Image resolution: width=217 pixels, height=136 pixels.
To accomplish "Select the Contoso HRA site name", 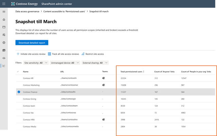I will 29,120.
